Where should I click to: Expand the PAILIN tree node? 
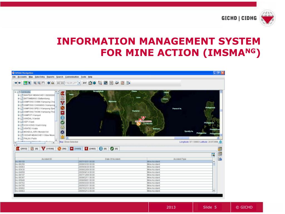[x=19, y=138]
